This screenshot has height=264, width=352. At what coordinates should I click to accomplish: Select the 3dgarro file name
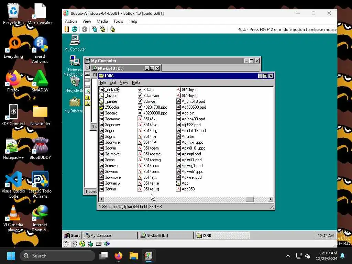[111, 113]
